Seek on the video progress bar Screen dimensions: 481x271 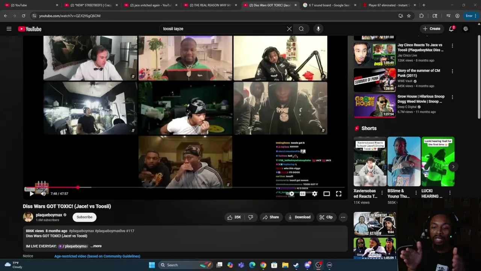coord(185,187)
